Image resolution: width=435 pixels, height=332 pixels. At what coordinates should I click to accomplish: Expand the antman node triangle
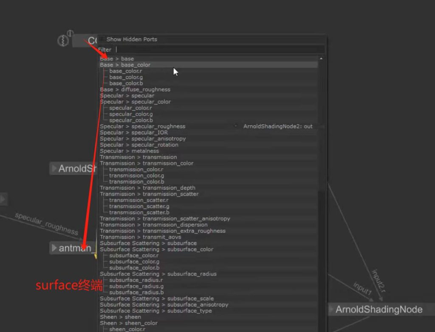(54, 248)
